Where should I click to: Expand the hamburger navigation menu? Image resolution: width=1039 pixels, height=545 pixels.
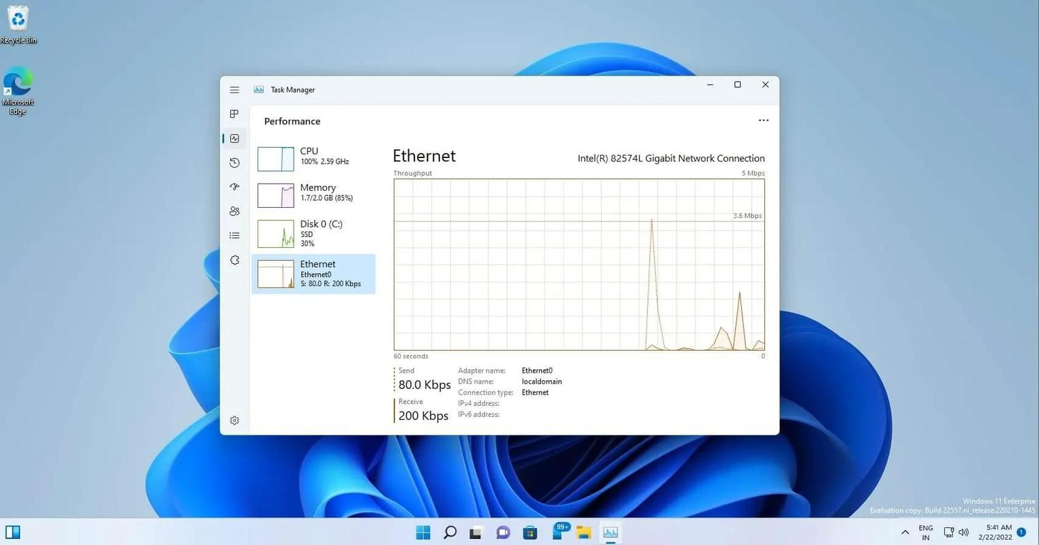[234, 90]
